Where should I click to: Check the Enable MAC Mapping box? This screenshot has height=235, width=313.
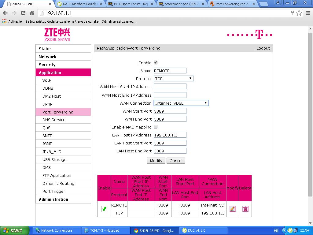[156, 127]
